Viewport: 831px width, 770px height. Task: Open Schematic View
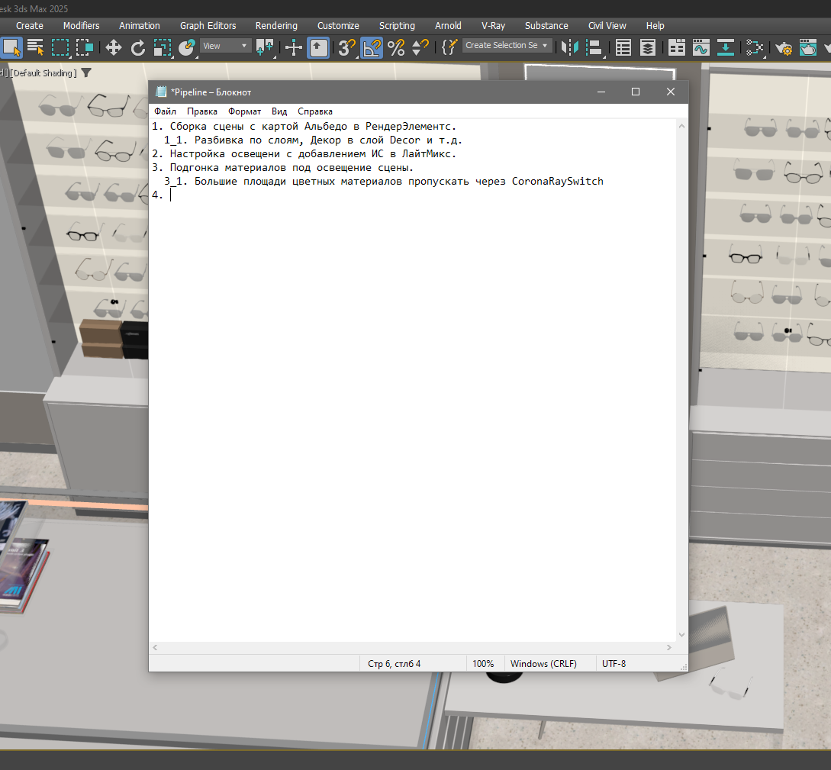pyautogui.click(x=726, y=47)
